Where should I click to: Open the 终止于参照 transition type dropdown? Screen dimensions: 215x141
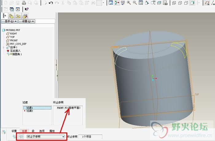(46, 137)
